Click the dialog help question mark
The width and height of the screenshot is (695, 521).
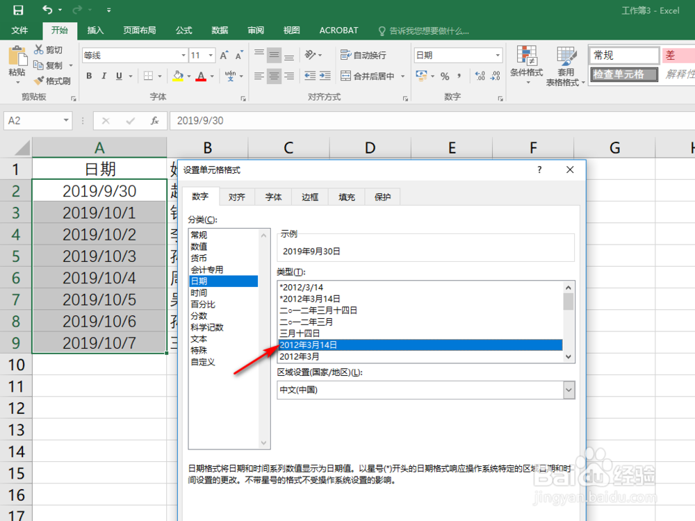[x=539, y=169]
